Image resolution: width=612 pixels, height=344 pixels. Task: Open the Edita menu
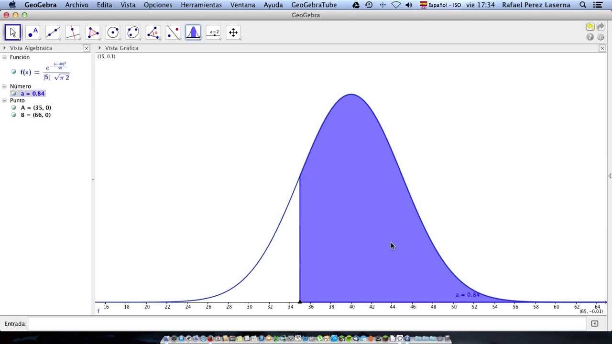[x=104, y=5]
